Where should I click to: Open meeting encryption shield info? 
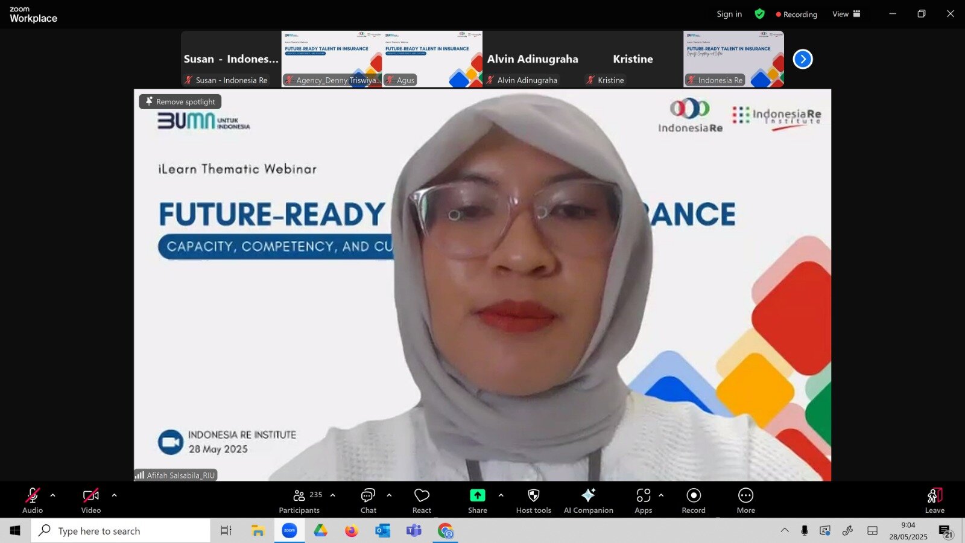(x=759, y=14)
